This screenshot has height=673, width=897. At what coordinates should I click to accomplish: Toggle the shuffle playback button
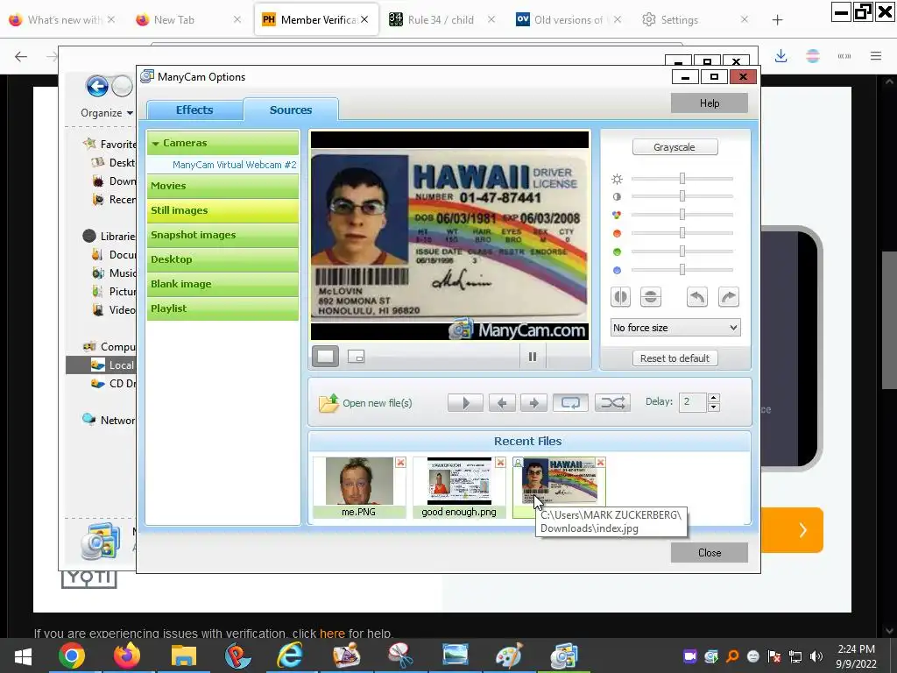tap(612, 403)
